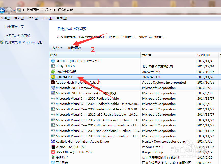Select the WPS Office (10.1.0.6750) entry

click(73, 152)
